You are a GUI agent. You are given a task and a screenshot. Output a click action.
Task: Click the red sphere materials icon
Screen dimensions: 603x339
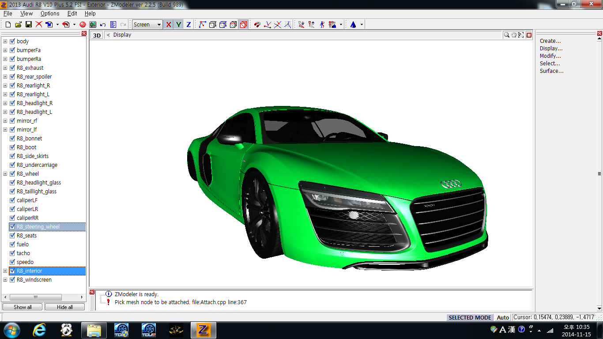pos(83,25)
